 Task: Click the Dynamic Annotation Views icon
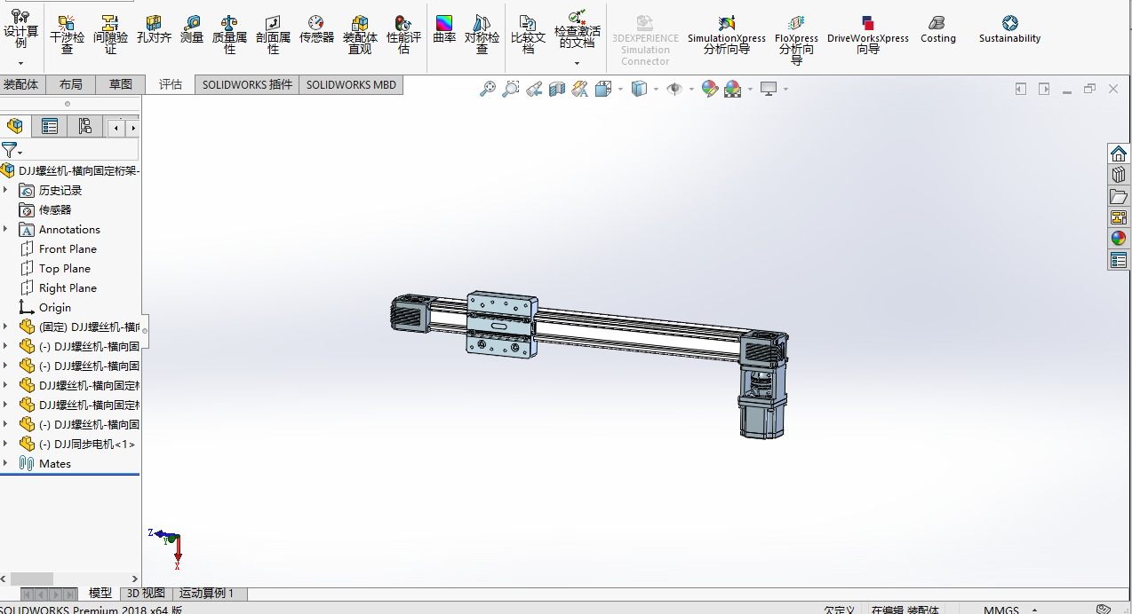(579, 89)
